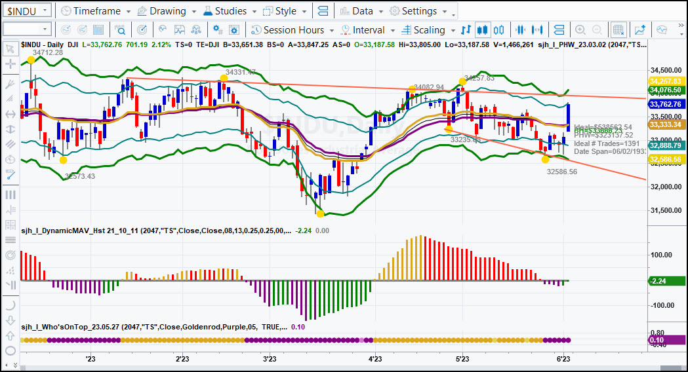Image resolution: width=688 pixels, height=372 pixels.
Task: Open the Timeframe menu
Action: click(95, 11)
